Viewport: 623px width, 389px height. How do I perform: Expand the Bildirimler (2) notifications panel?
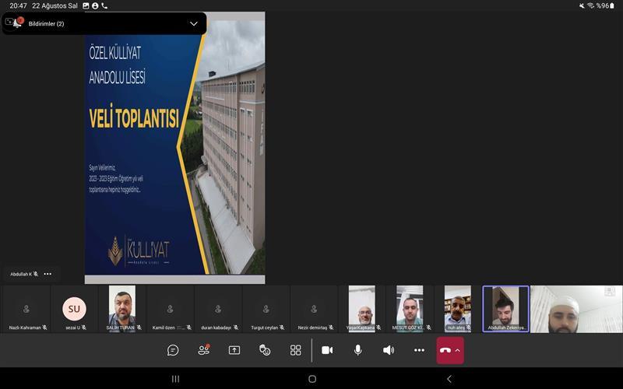(x=193, y=23)
